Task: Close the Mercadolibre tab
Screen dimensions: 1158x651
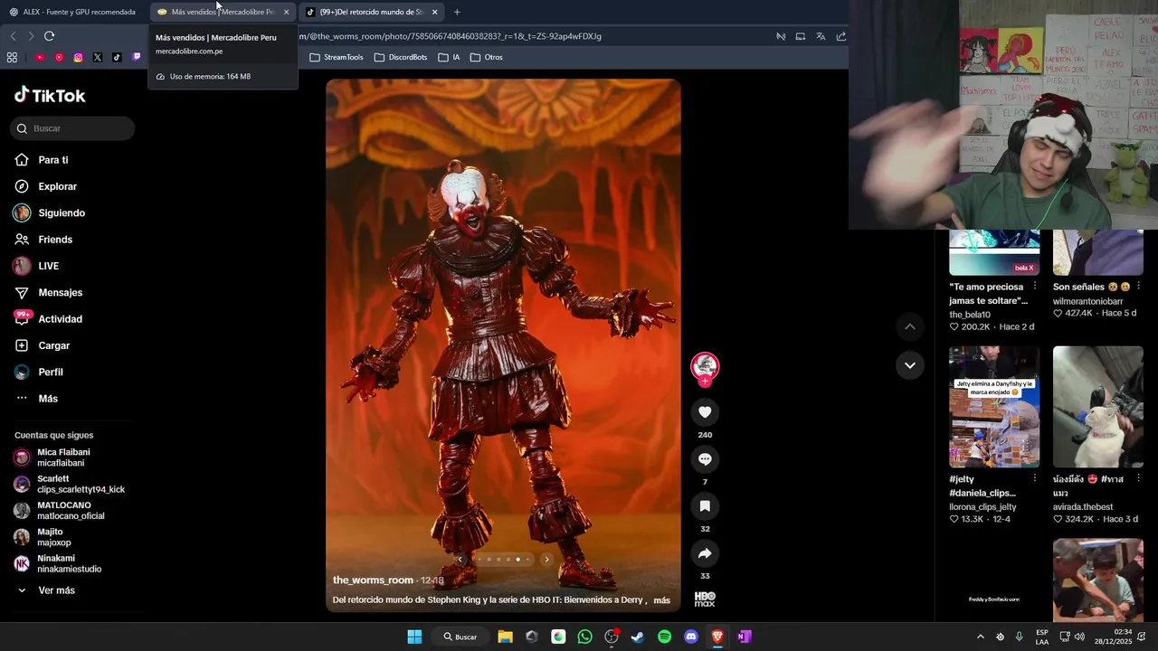Action: coord(287,12)
